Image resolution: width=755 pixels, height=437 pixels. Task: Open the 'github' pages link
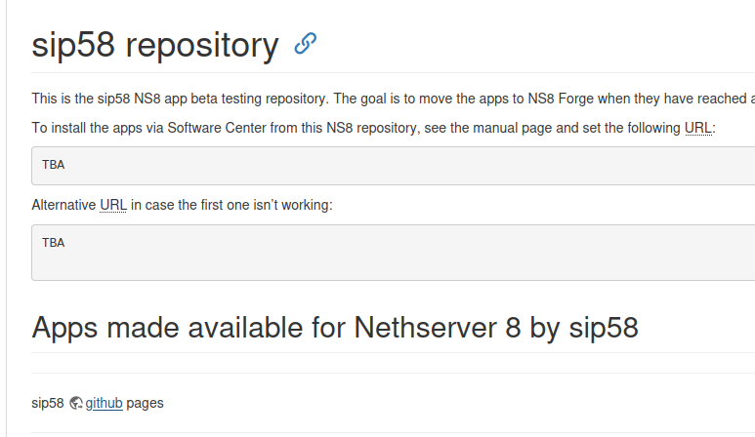(x=105, y=403)
